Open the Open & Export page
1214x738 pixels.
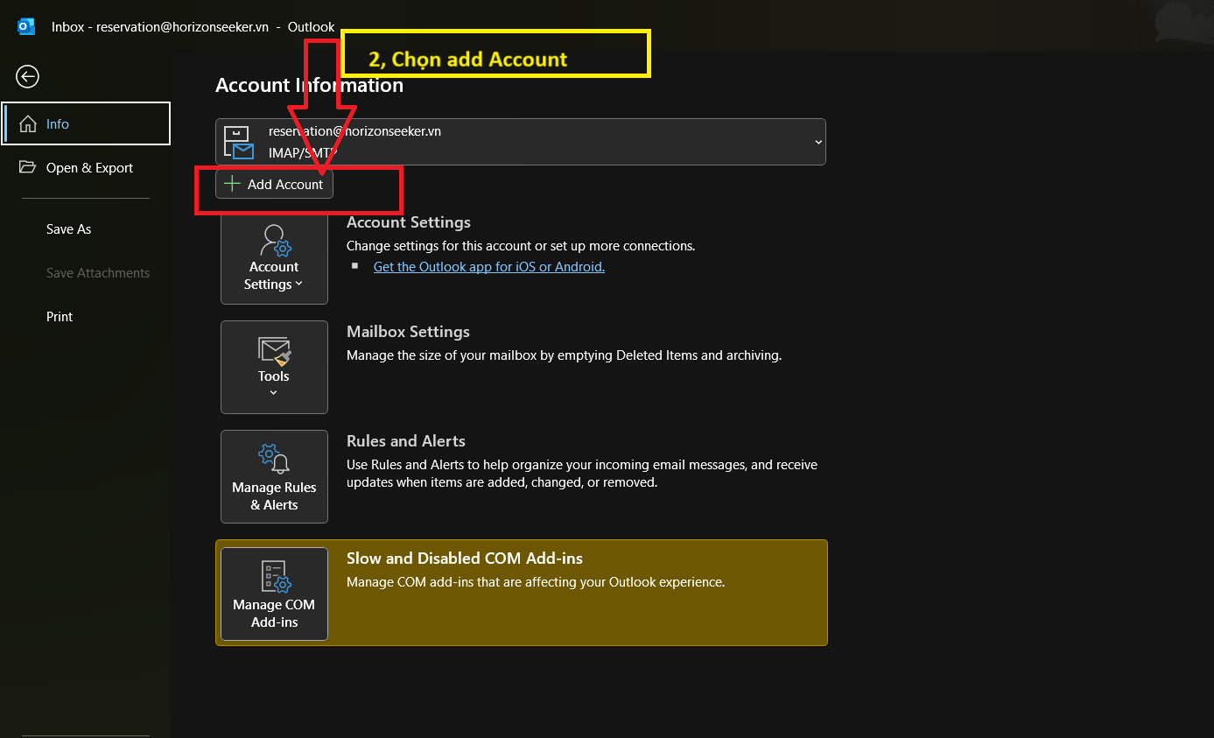coord(87,167)
